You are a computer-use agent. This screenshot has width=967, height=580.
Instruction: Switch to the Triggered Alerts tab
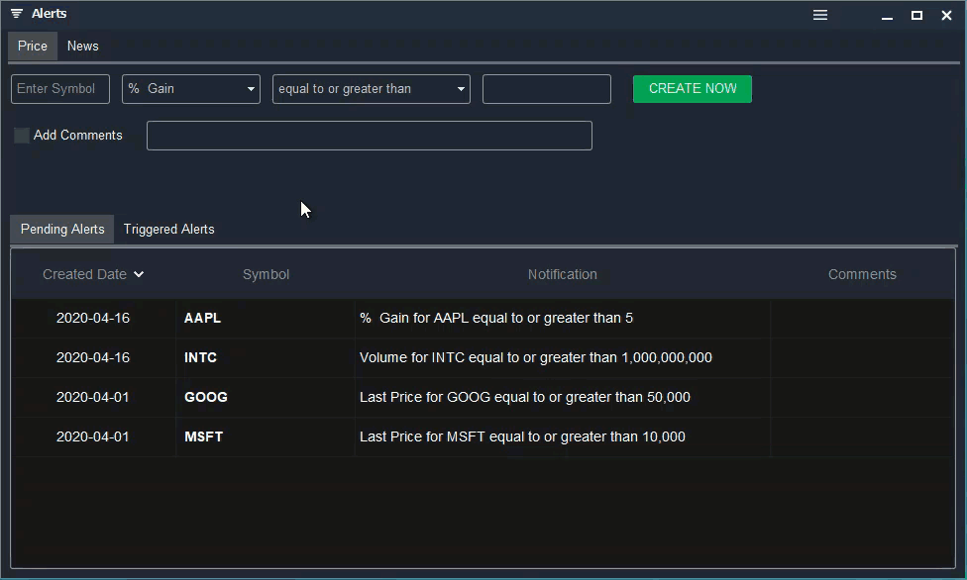pos(168,229)
